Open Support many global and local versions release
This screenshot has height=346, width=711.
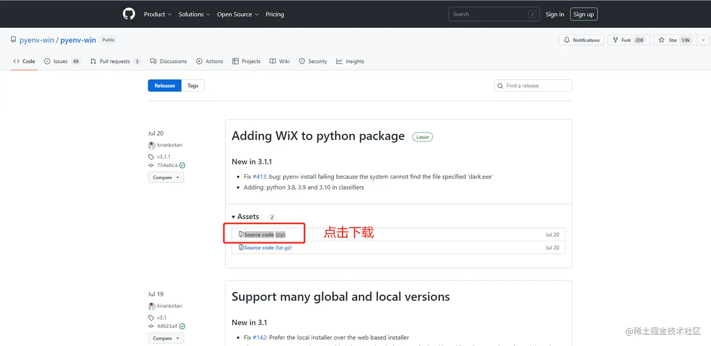[341, 297]
